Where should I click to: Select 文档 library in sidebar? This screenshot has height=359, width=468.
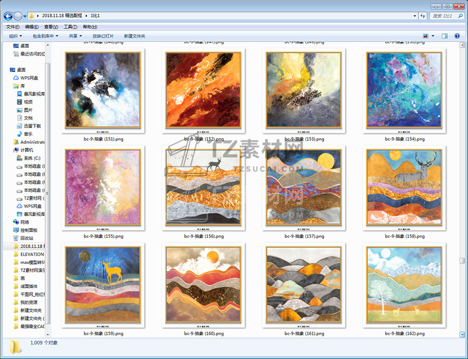click(x=25, y=118)
